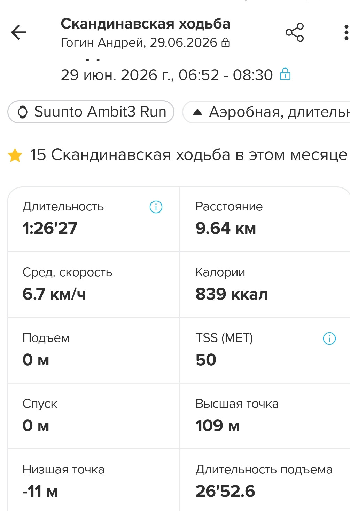Tap the yellow star achievement icon
This screenshot has width=350, height=511.
pyautogui.click(x=15, y=155)
